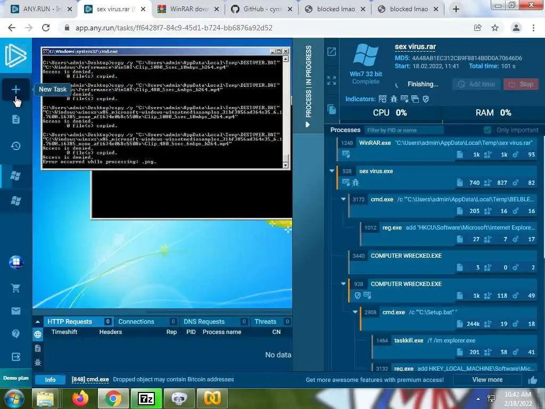Select WinRAR.exe process row
Image resolution: width=545 pixels, height=409 pixels.
(437, 149)
